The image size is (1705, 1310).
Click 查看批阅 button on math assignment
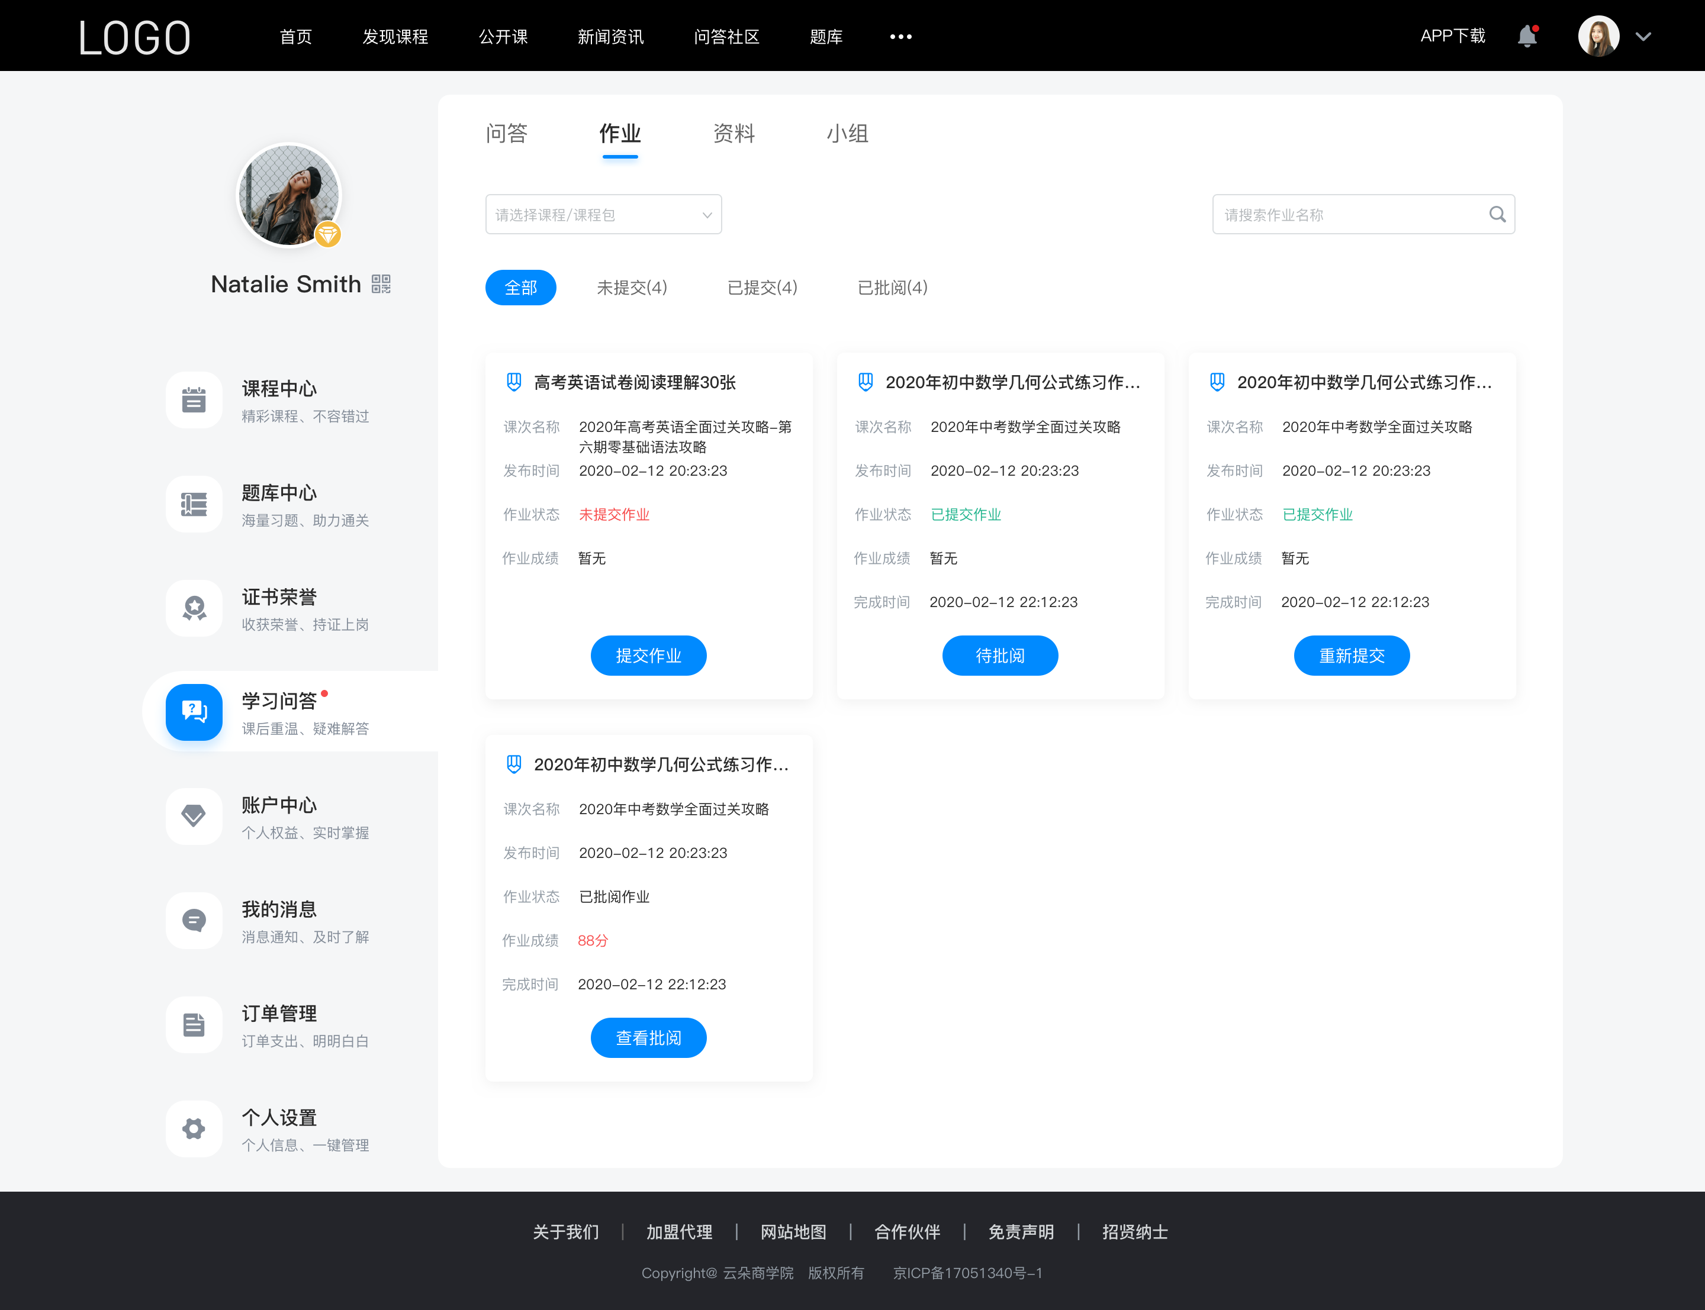coord(648,1038)
